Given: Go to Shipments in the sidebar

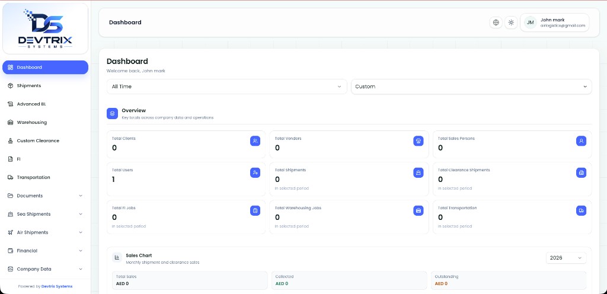Looking at the screenshot, I should 45,85.
